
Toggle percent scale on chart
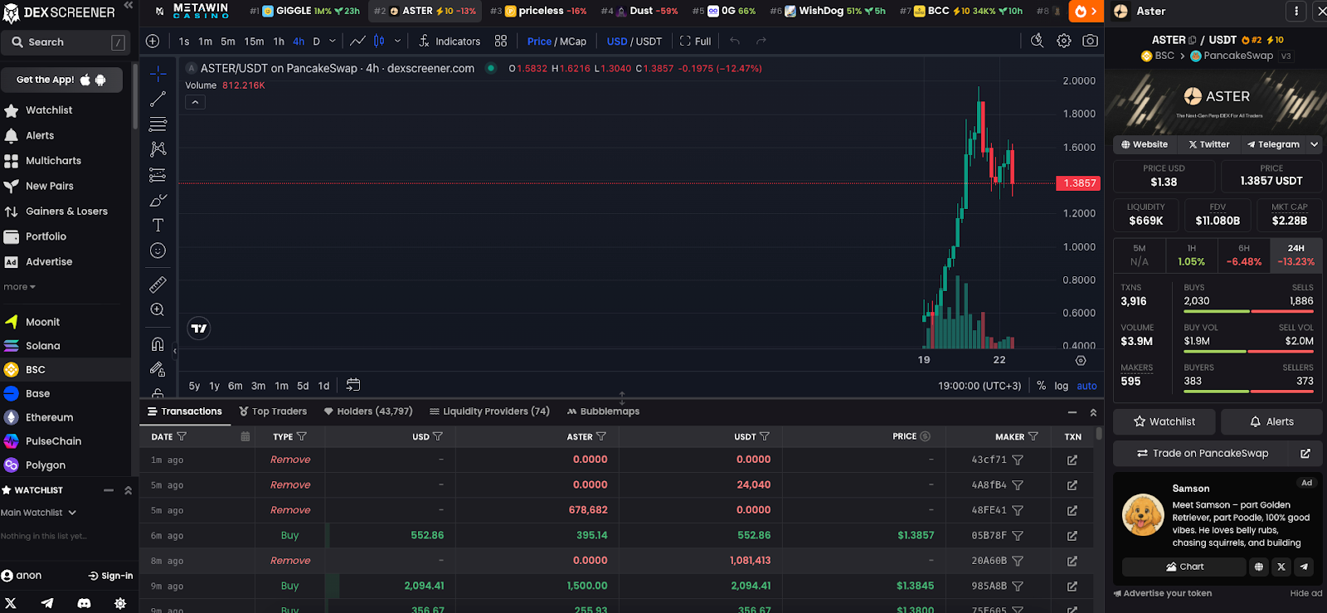click(1041, 386)
